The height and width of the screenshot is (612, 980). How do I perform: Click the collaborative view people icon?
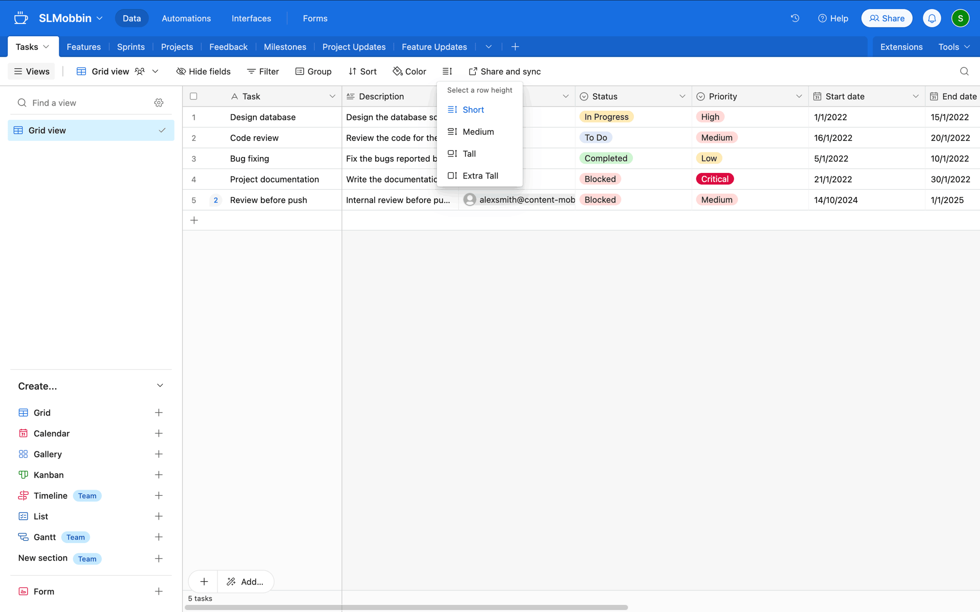click(139, 71)
